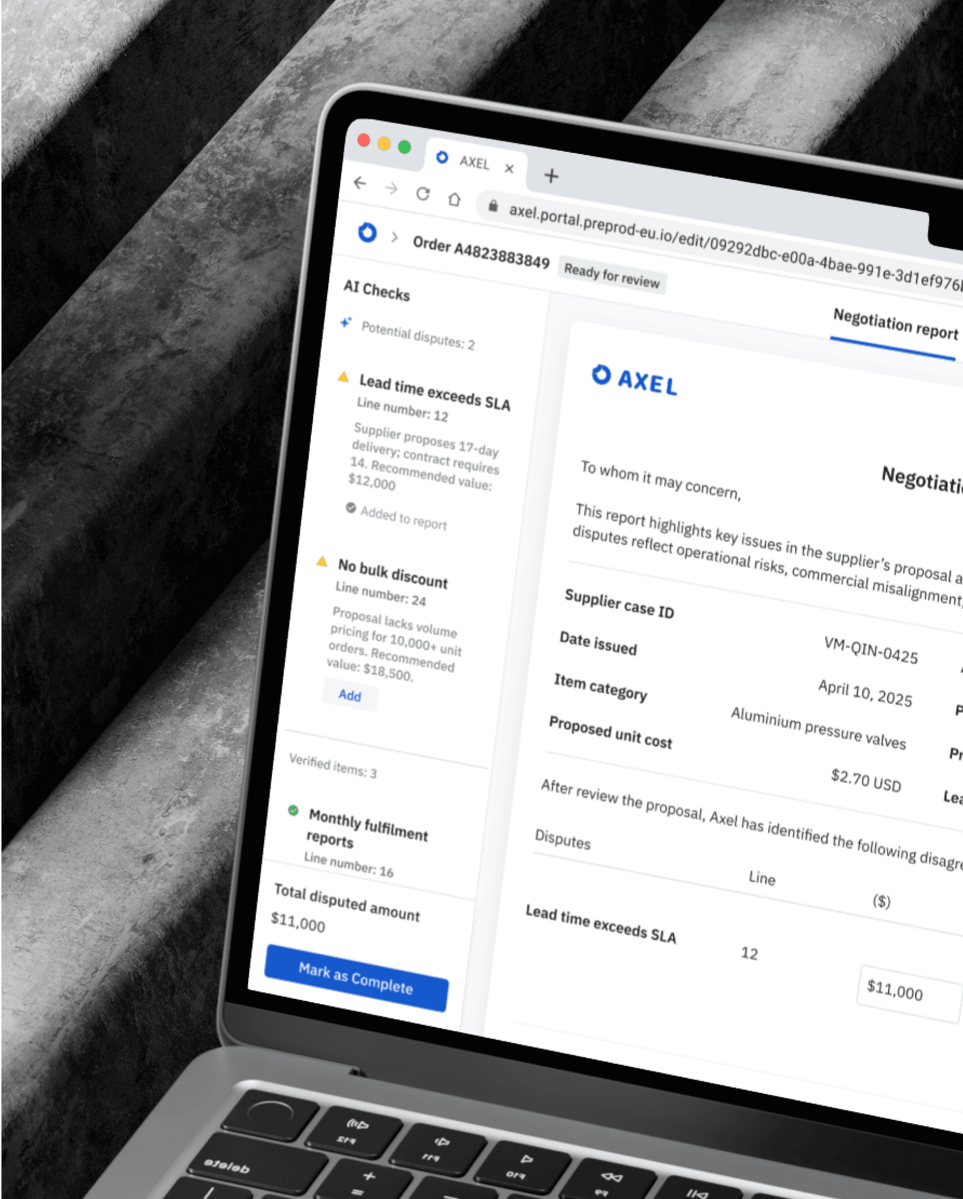
Task: Click the Proposed unit cost label
Action: tap(610, 732)
